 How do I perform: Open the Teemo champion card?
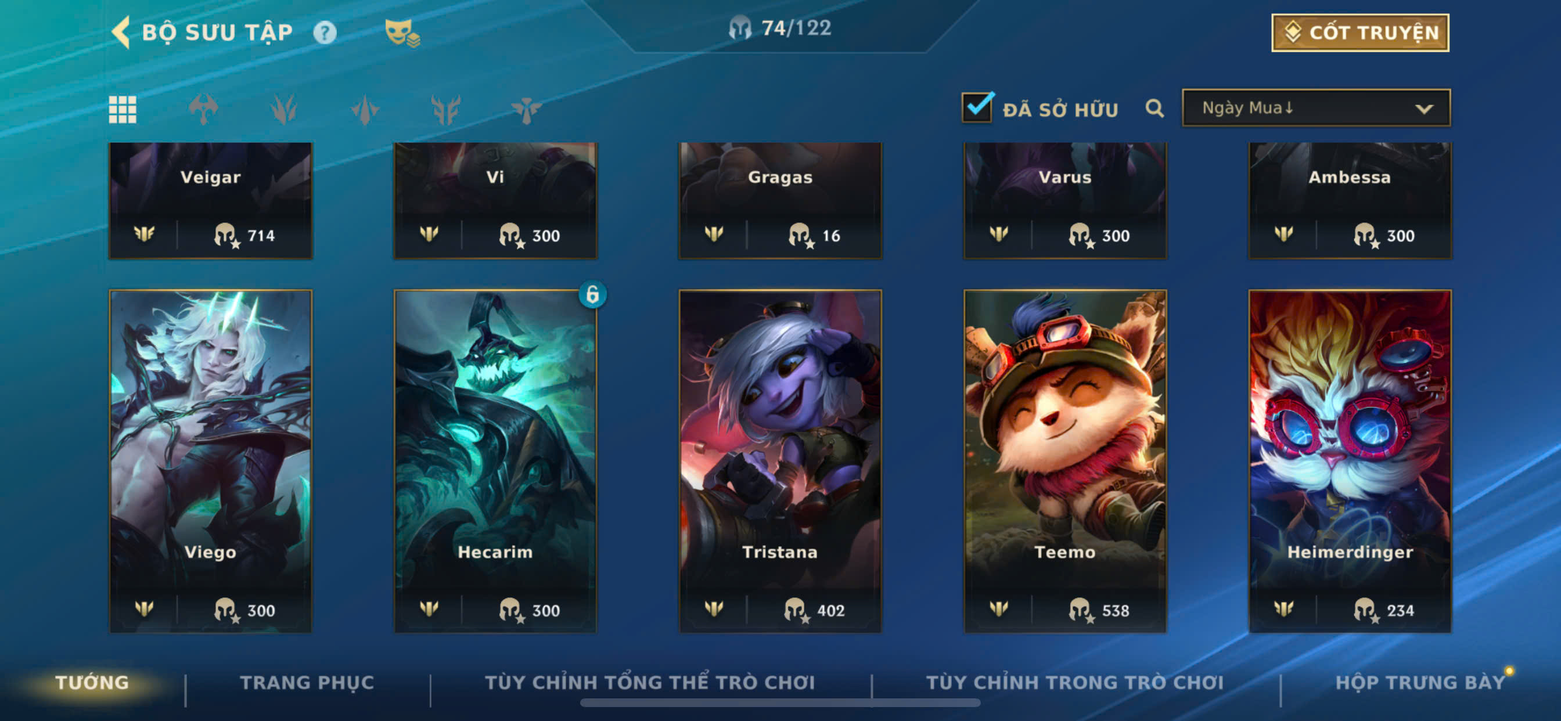click(1064, 461)
